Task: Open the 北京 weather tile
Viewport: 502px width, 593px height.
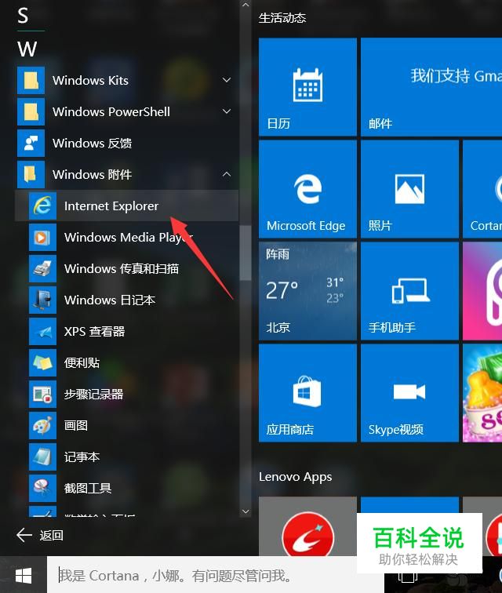Action: pyautogui.click(x=307, y=291)
